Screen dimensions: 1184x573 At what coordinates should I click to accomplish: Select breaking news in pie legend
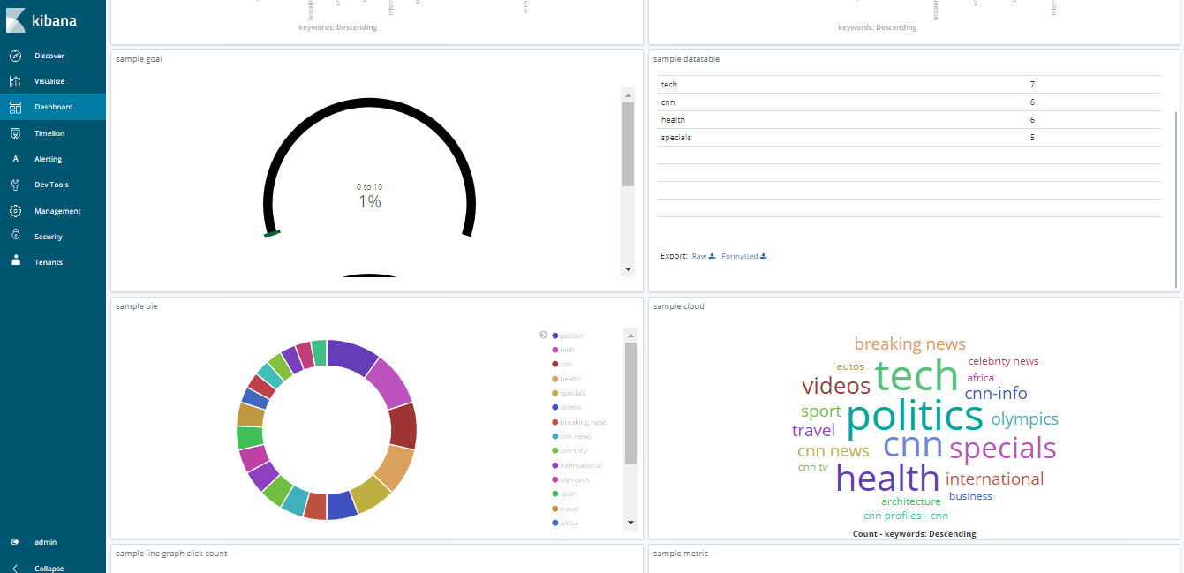point(584,422)
